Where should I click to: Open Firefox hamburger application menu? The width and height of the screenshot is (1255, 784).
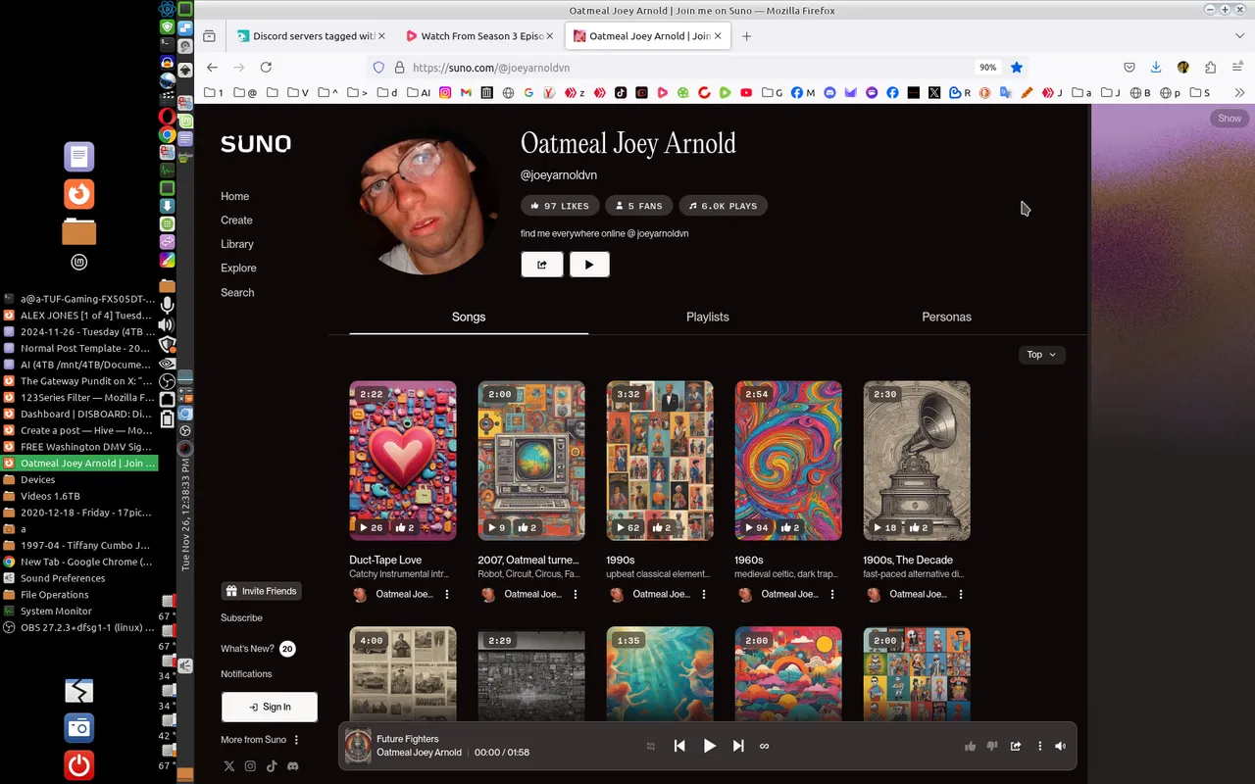pos(1238,68)
